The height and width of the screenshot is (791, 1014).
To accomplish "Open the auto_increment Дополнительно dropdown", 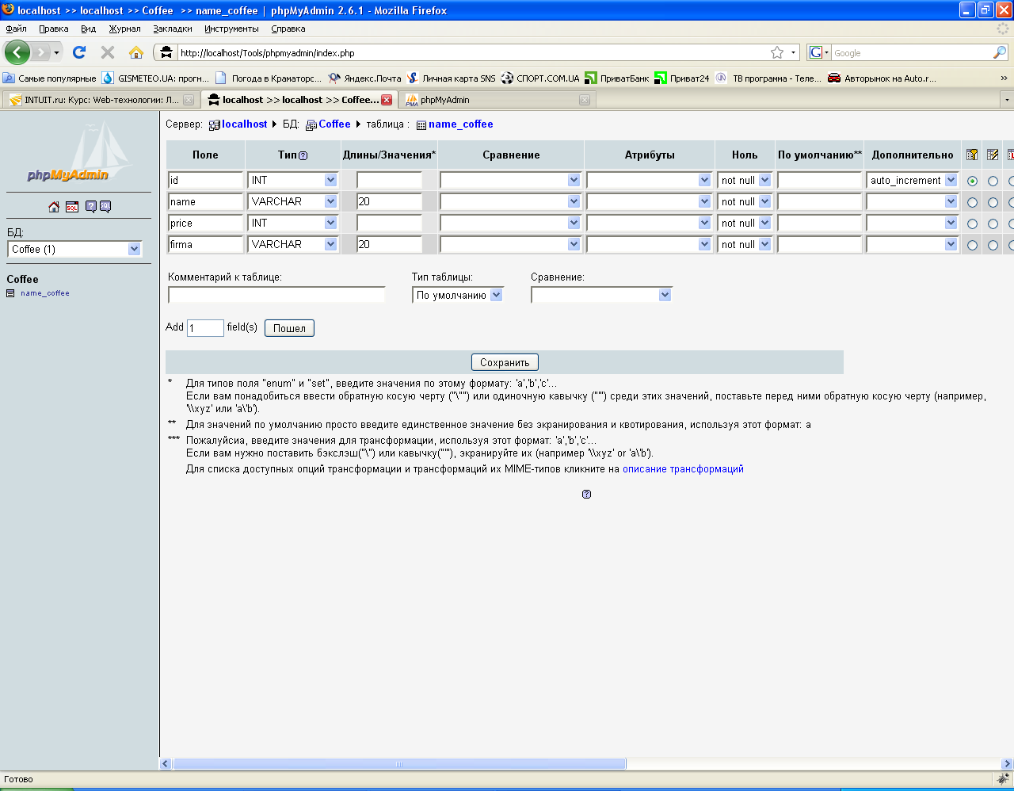I will [x=913, y=180].
